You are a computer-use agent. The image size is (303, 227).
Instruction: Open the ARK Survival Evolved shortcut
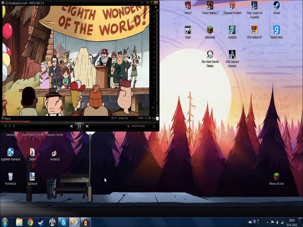[x=232, y=59]
